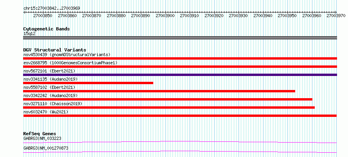
Task: Click the 27003890 ruler tick label
Action: tap(140, 16)
